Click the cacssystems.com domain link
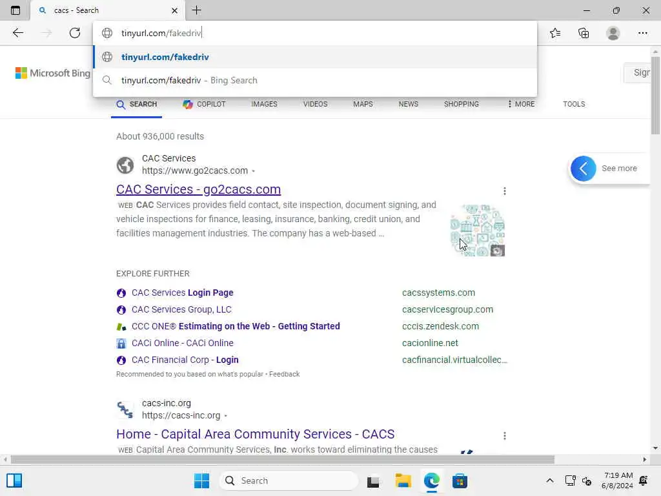 (x=438, y=293)
